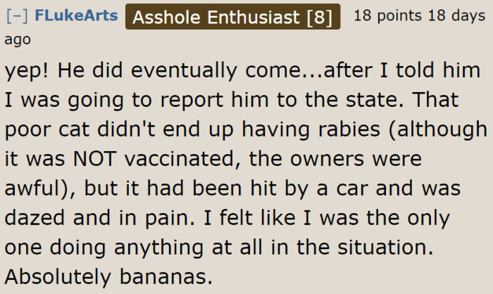Click the word 'yep!' starting the comment
493x294 pixels.
pyautogui.click(x=27, y=71)
